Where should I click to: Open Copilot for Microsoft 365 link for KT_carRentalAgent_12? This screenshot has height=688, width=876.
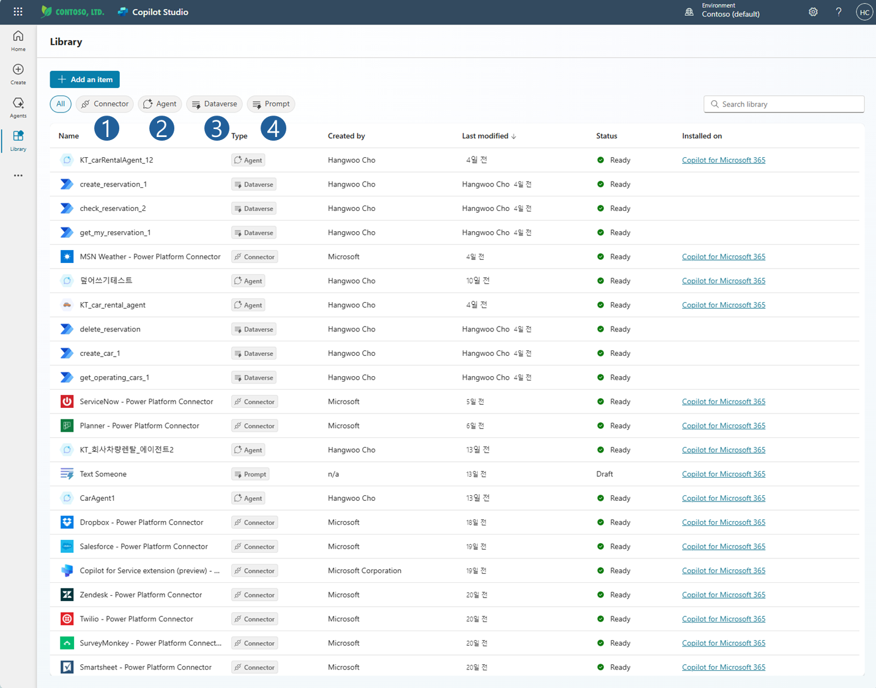(724, 160)
